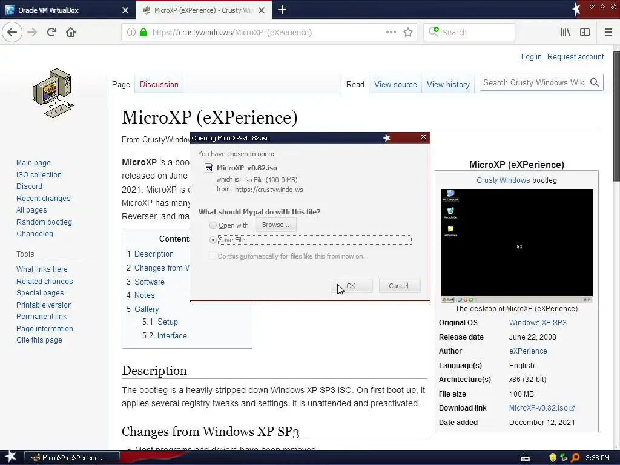Screen dimensions: 620x465
Task: Open Recent changes in sidebar
Action: pyautogui.click(x=43, y=198)
